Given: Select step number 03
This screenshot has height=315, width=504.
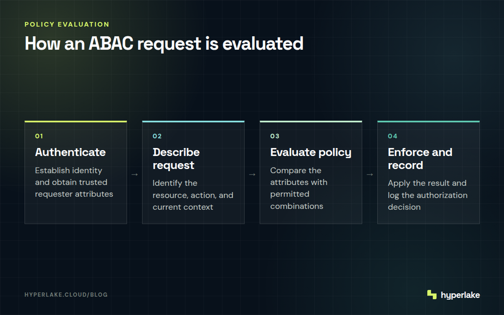Looking at the screenshot, I should (x=275, y=136).
